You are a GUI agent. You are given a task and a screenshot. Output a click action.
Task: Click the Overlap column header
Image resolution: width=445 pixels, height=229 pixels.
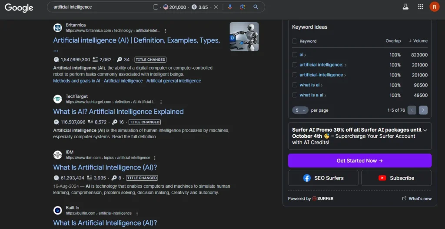pyautogui.click(x=393, y=41)
